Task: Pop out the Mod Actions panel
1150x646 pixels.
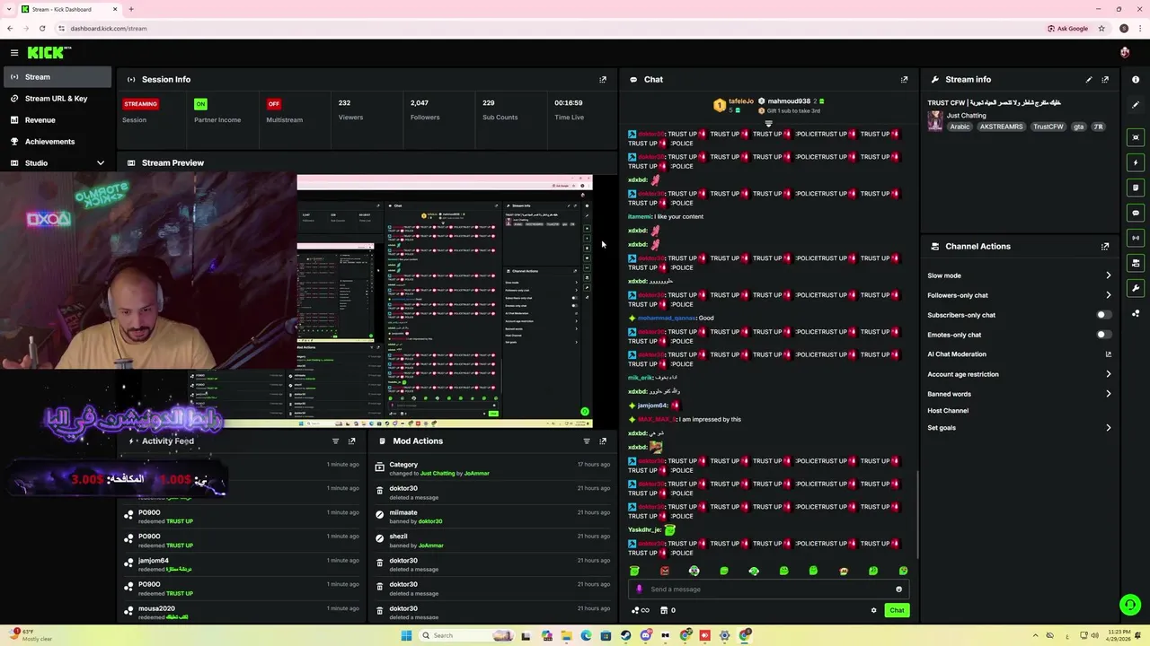Action: (603, 441)
